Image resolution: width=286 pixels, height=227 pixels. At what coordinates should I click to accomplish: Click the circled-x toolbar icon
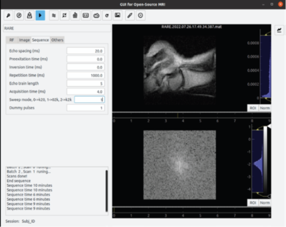(x=140, y=15)
